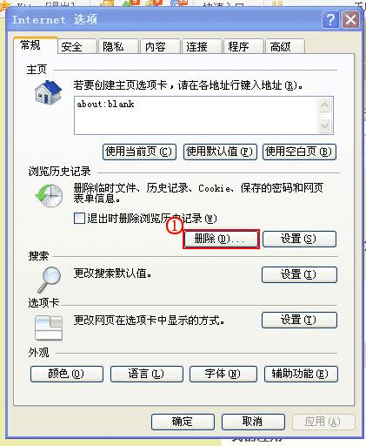Viewport: 366px width, 446px height.
Task: Click the 确定 button
Action: (183, 422)
